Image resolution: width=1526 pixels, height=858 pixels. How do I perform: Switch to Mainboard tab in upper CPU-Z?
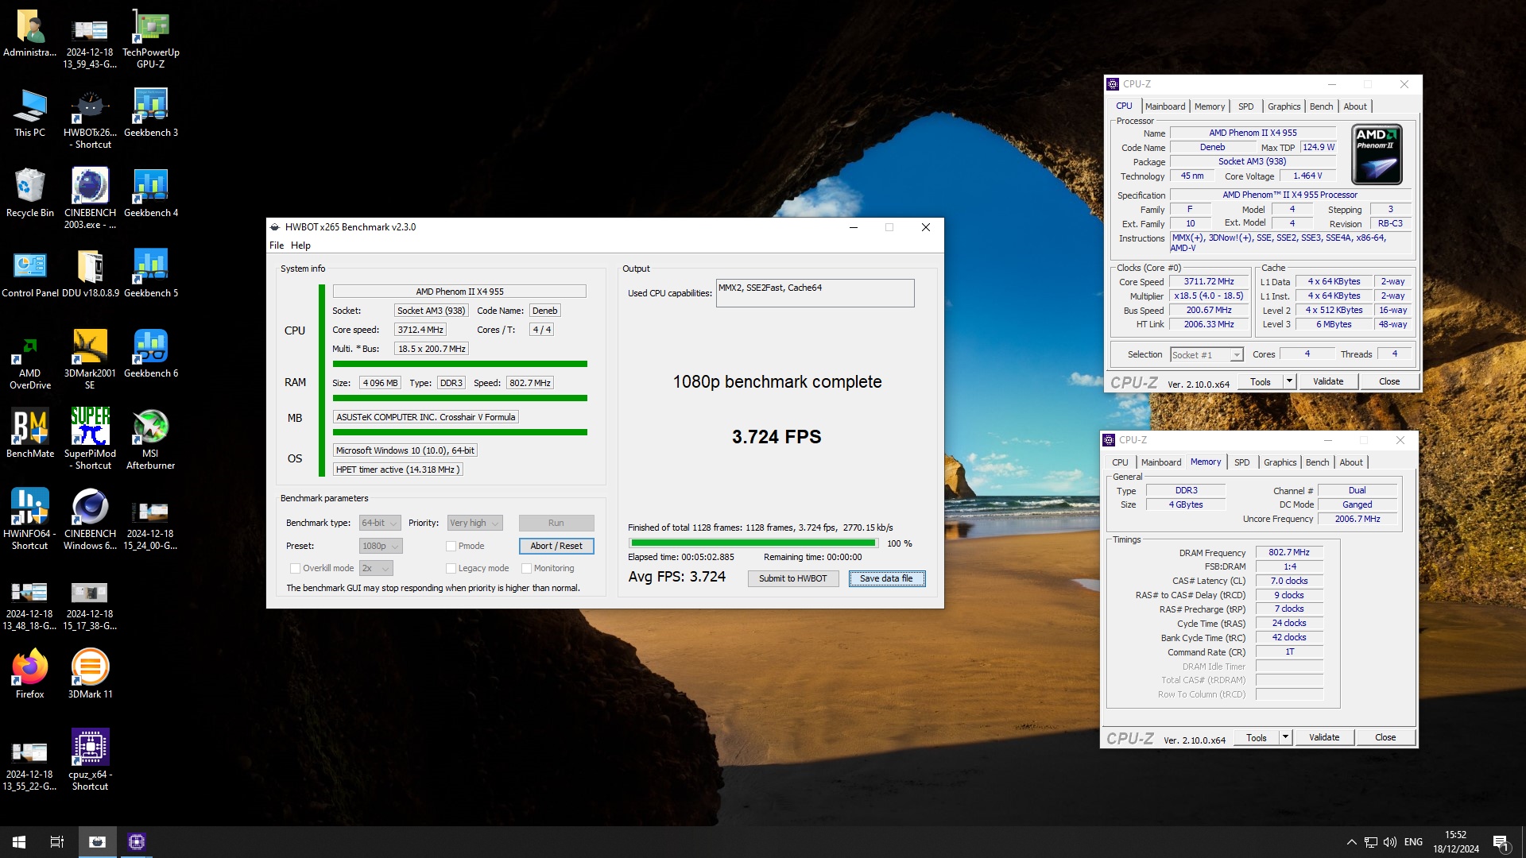tap(1165, 106)
